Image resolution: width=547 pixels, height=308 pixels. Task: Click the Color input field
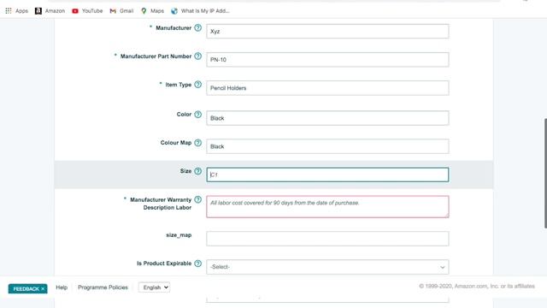coord(327,118)
